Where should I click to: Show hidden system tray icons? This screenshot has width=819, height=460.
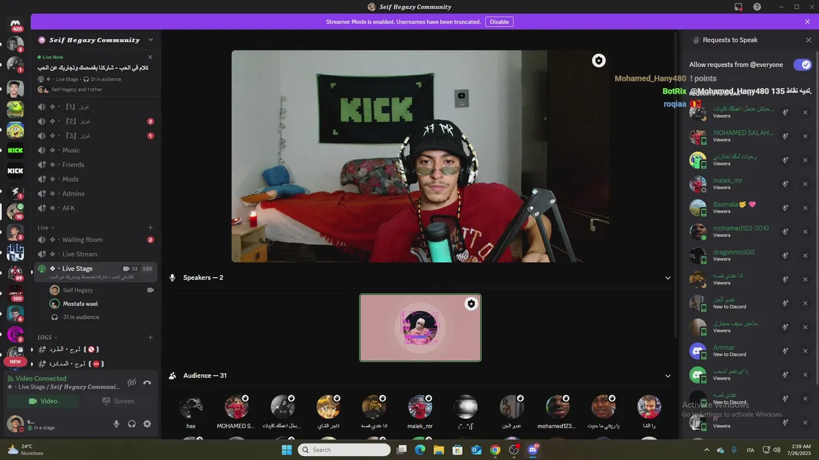(x=707, y=450)
